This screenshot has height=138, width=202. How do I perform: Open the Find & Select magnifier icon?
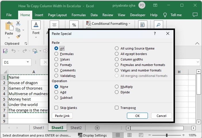pos(159,25)
